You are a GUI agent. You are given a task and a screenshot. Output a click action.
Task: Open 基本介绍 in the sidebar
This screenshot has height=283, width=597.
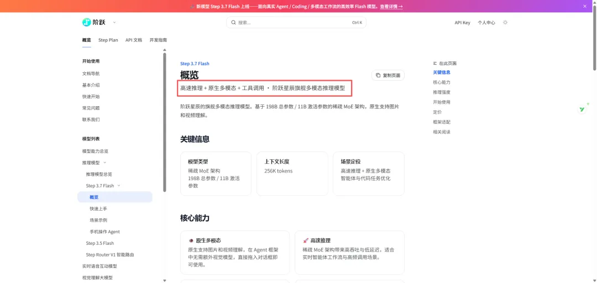pos(91,85)
